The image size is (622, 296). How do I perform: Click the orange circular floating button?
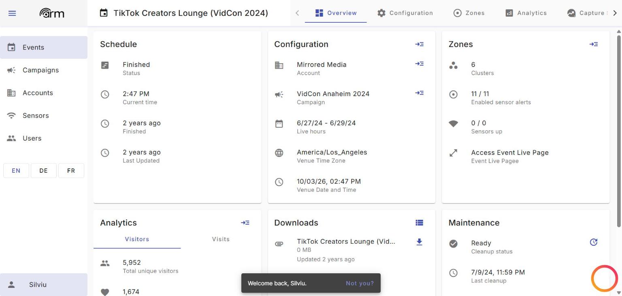point(605,279)
